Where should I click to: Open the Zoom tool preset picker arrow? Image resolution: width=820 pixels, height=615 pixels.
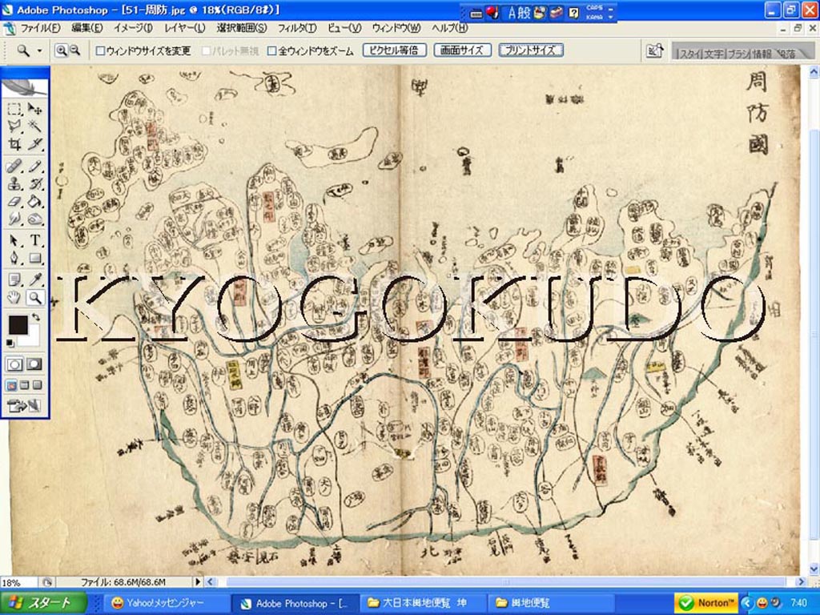(39, 50)
